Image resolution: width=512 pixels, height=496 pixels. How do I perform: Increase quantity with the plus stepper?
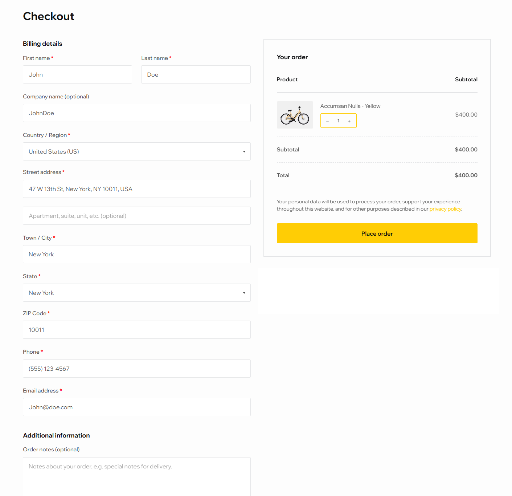click(349, 121)
